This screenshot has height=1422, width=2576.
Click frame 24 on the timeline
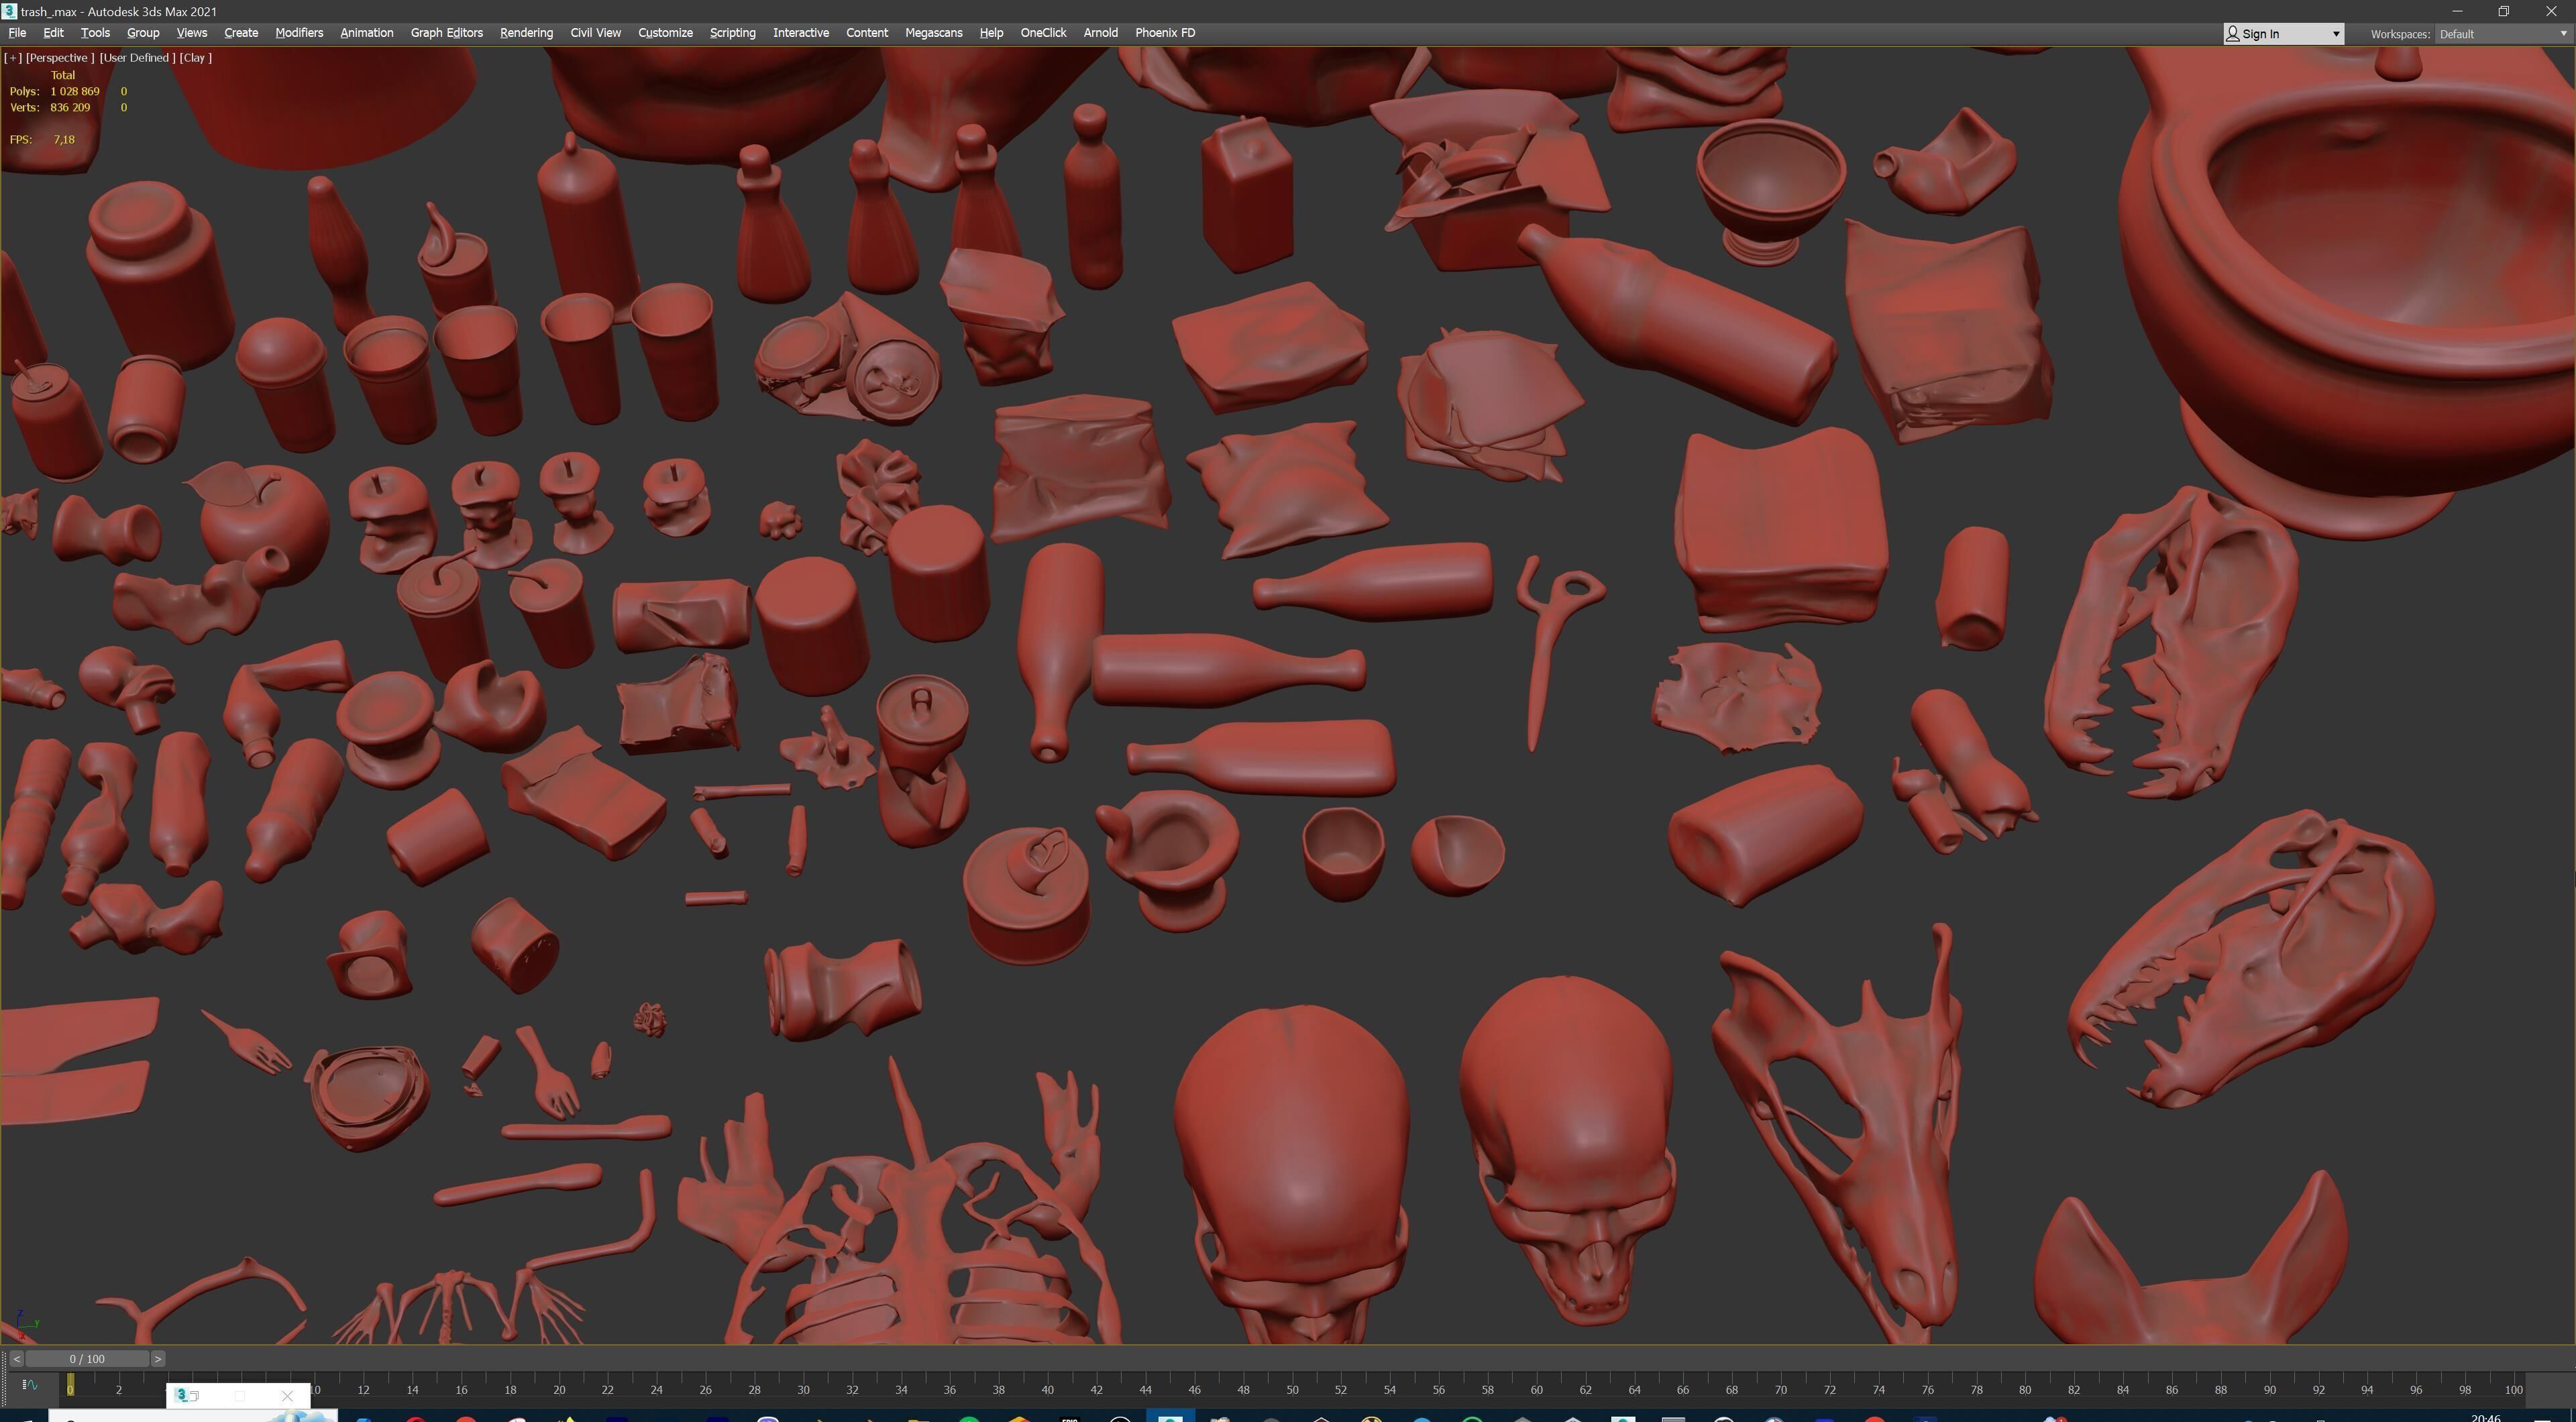(656, 1390)
